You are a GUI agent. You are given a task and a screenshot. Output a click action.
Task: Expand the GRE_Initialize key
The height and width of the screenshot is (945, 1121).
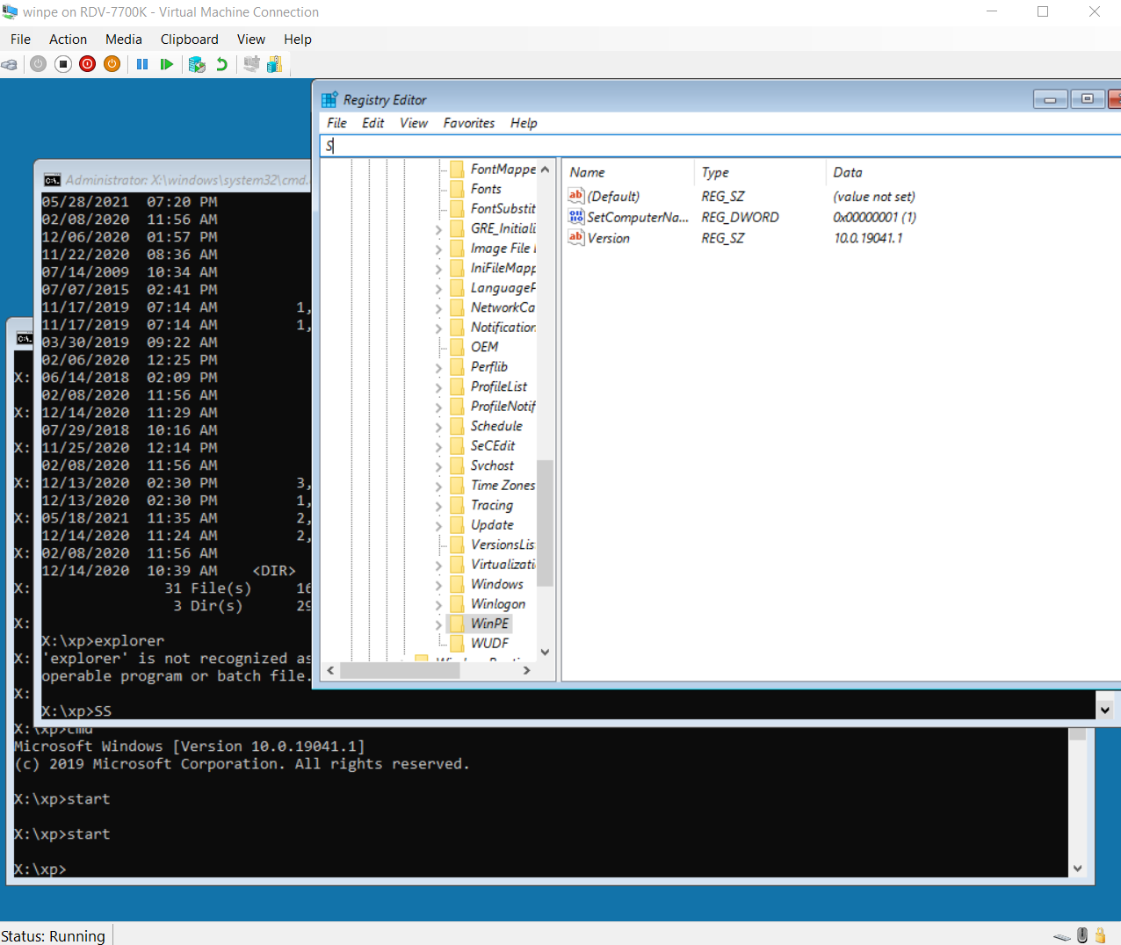click(x=438, y=229)
